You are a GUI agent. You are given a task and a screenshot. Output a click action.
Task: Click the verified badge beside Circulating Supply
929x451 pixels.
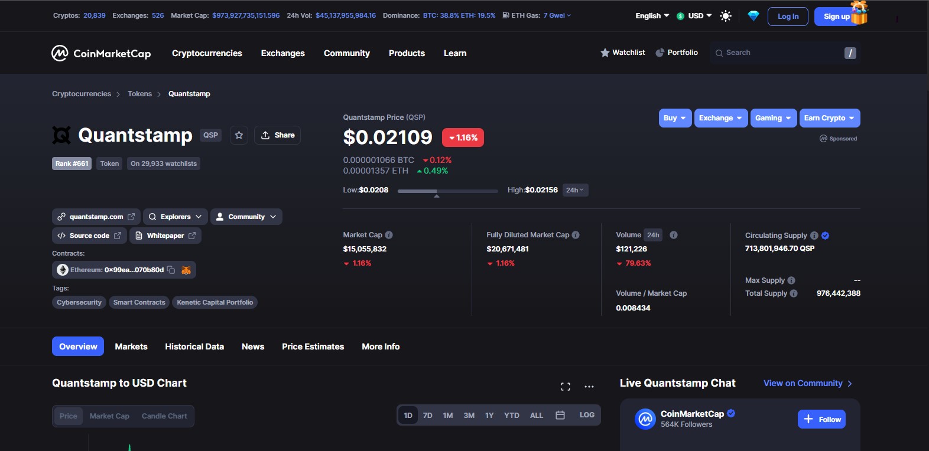826,236
